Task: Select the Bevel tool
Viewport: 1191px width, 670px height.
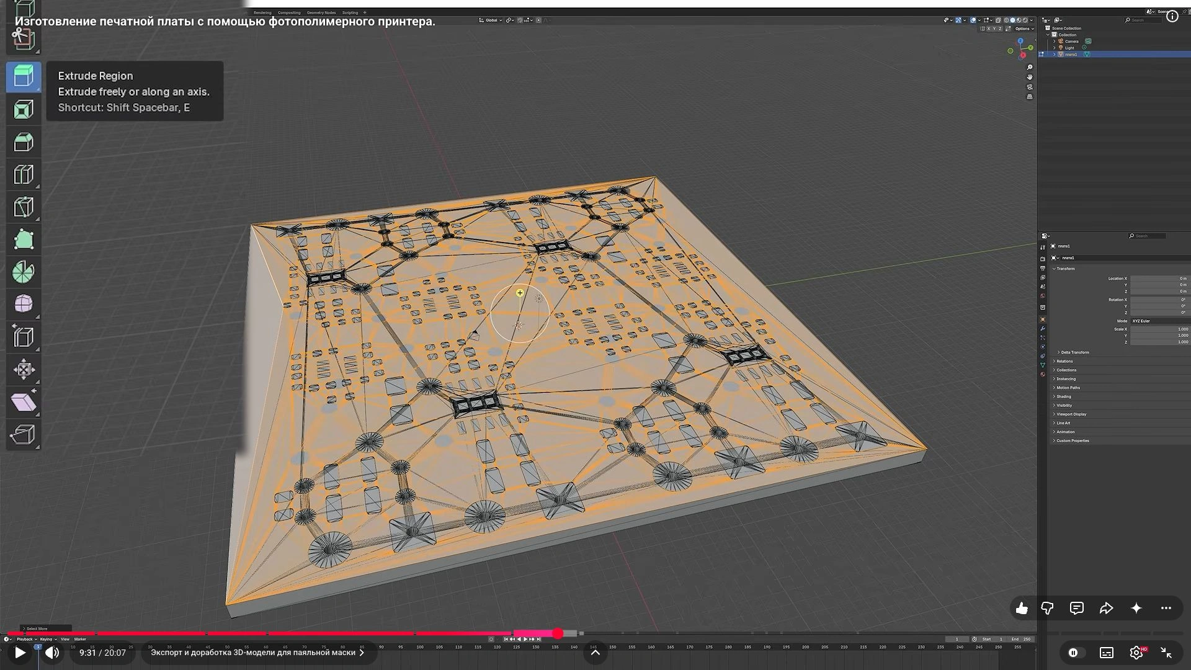Action: 24,142
